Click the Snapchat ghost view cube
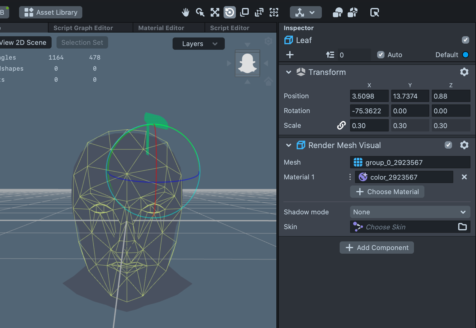476x328 pixels. [247, 64]
